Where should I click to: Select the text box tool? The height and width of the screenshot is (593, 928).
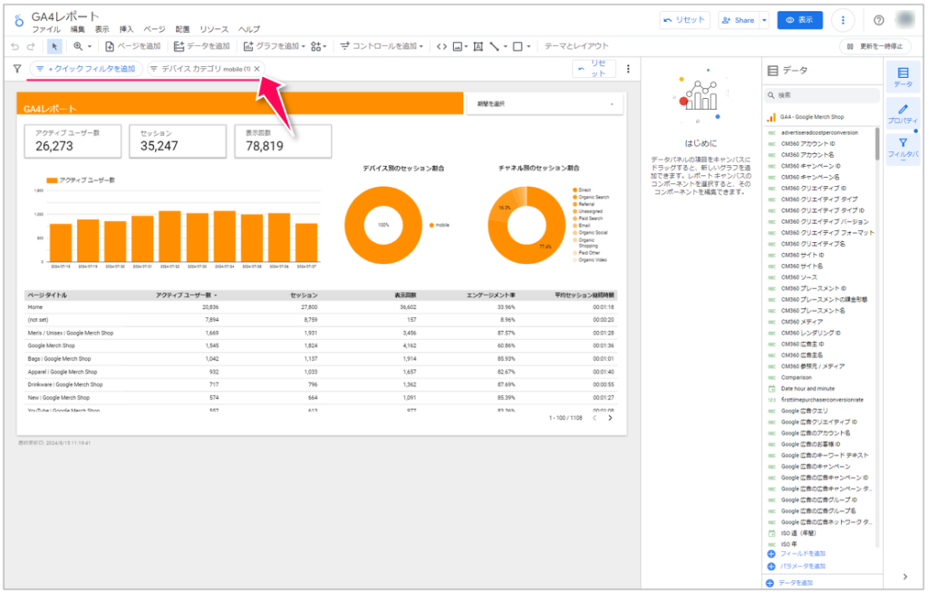[x=478, y=46]
